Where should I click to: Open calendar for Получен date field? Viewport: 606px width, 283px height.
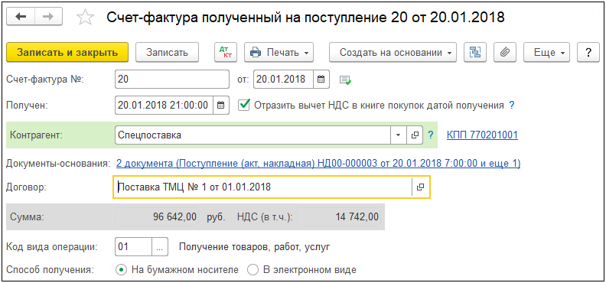220,106
